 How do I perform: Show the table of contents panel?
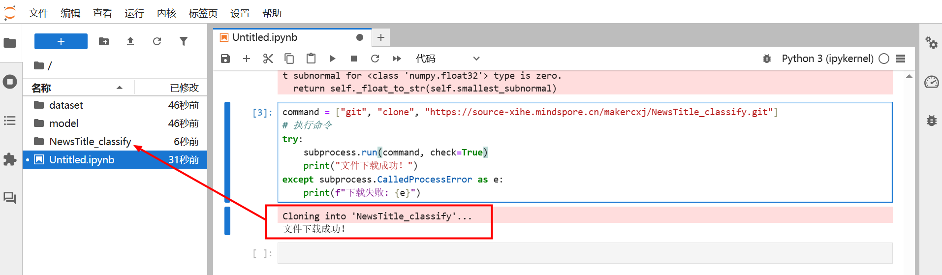pyautogui.click(x=10, y=121)
